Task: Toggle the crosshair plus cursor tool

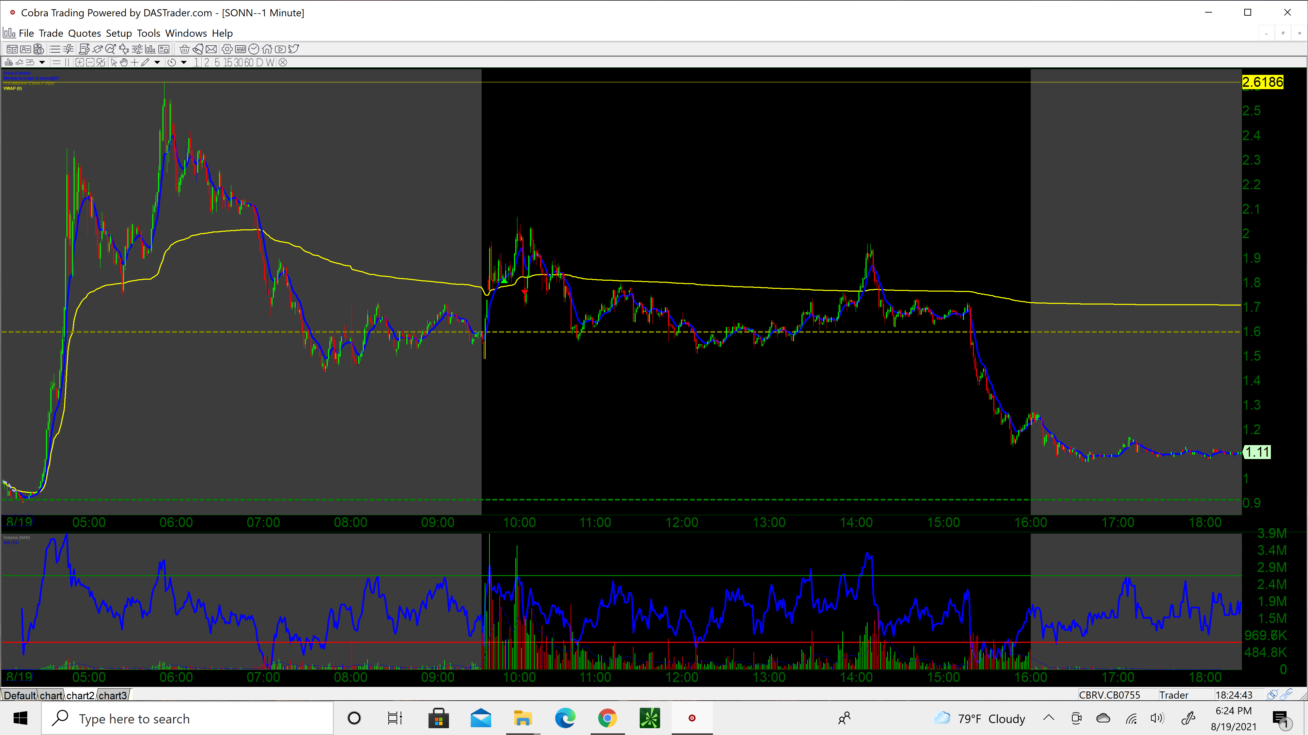Action: point(135,62)
